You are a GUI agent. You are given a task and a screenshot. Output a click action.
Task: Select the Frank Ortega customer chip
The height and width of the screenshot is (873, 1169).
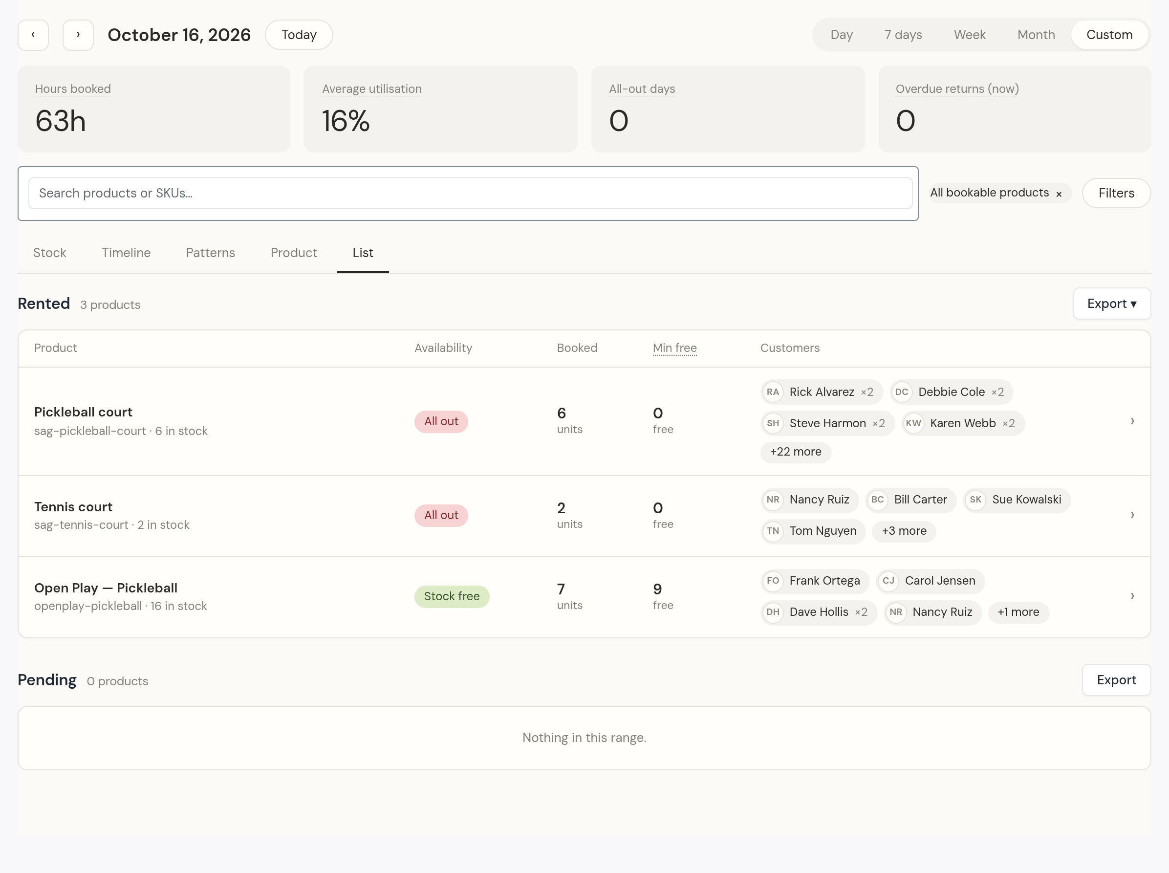tap(815, 581)
